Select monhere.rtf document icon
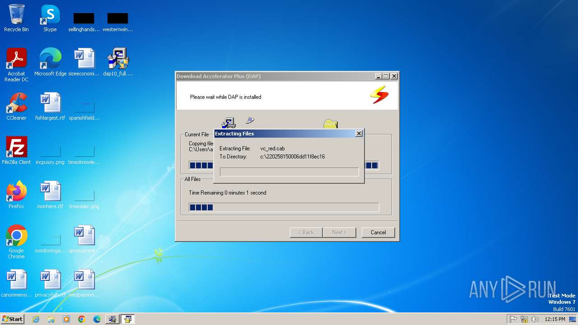Viewport: 578px width, 325px height. pos(50,195)
